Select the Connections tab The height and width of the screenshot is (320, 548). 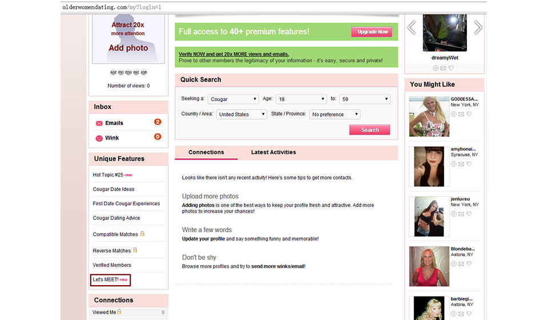206,152
